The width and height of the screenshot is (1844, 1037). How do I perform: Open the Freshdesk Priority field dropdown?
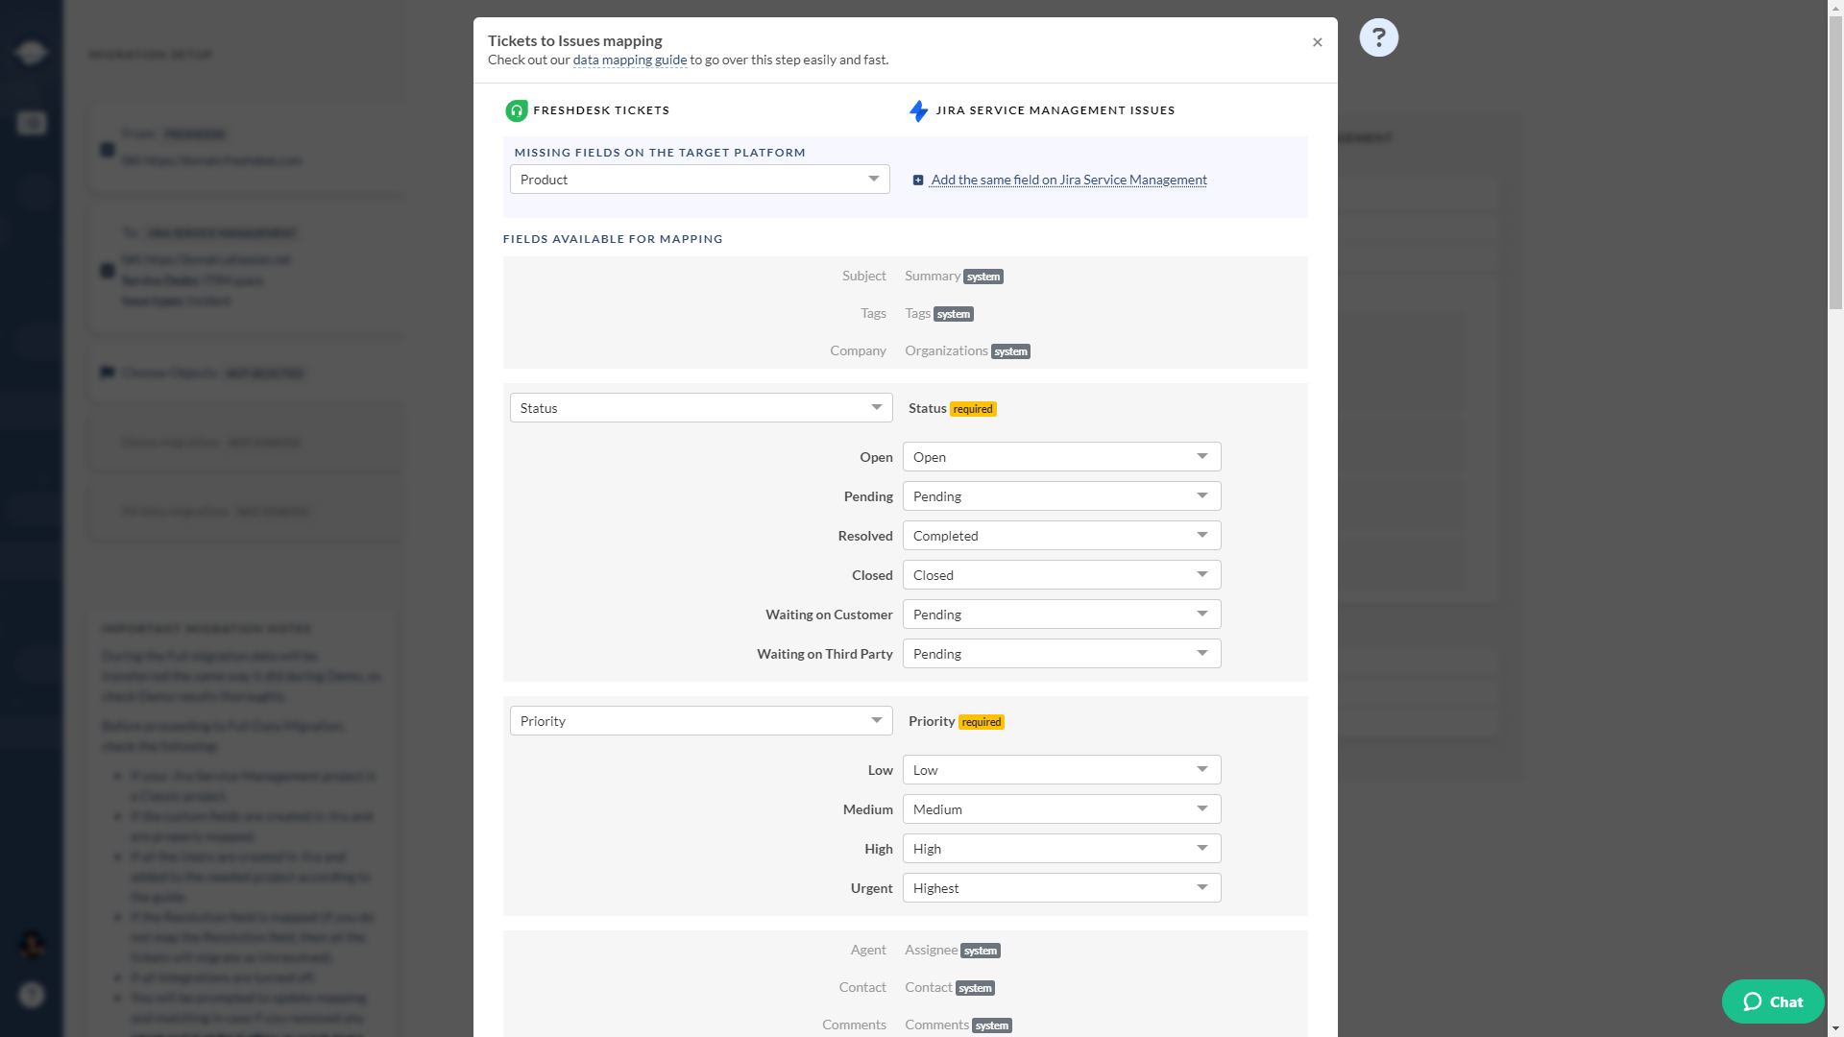pyautogui.click(x=701, y=721)
